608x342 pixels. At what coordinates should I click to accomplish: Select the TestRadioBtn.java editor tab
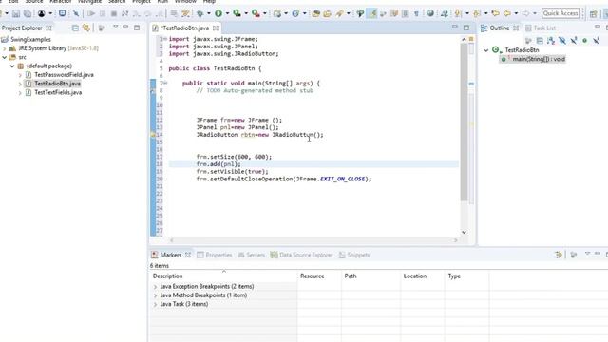[184, 28]
